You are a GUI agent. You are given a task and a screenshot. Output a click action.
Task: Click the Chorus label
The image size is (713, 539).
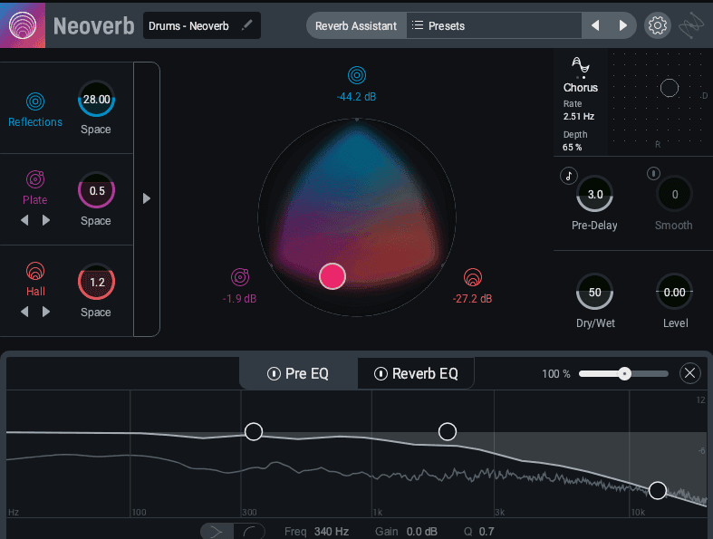point(580,87)
